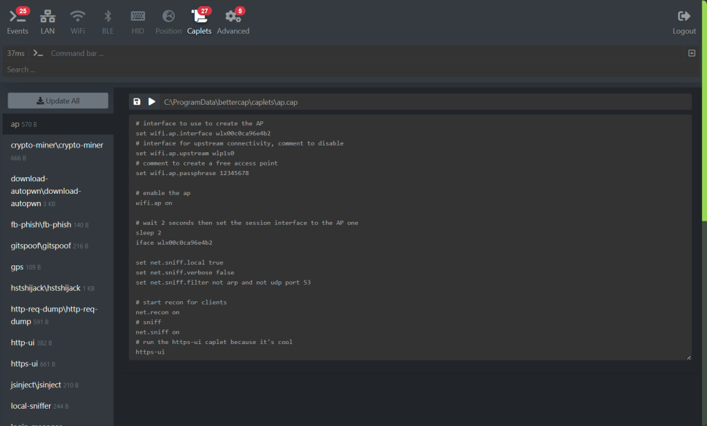The height and width of the screenshot is (426, 707).
Task: Save the ap.cap caplet file
Action: click(137, 102)
